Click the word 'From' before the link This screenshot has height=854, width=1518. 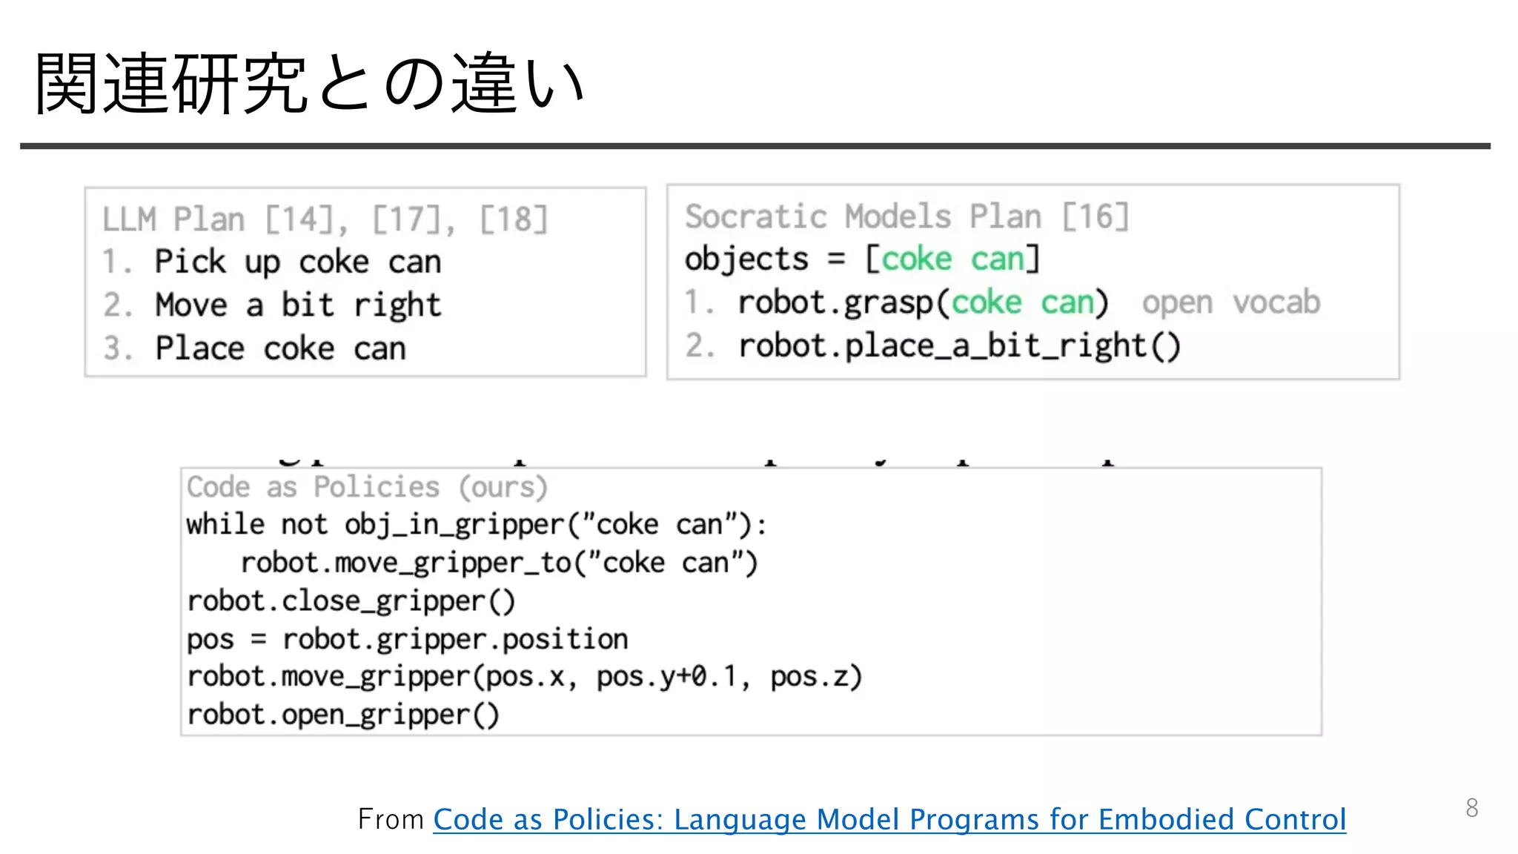[x=391, y=820]
